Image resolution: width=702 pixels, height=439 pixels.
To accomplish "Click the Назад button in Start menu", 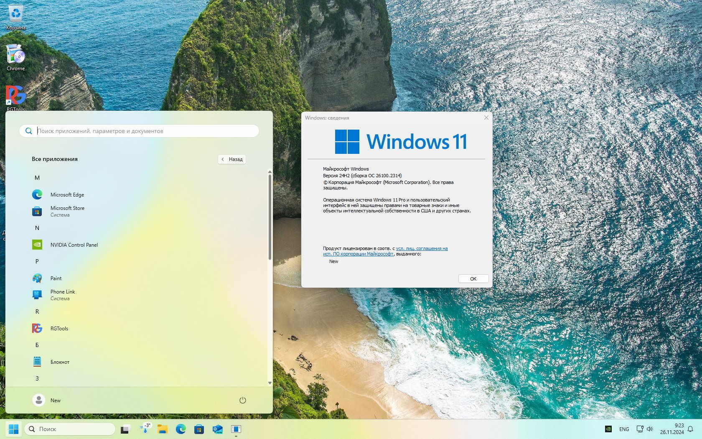I will [x=232, y=159].
